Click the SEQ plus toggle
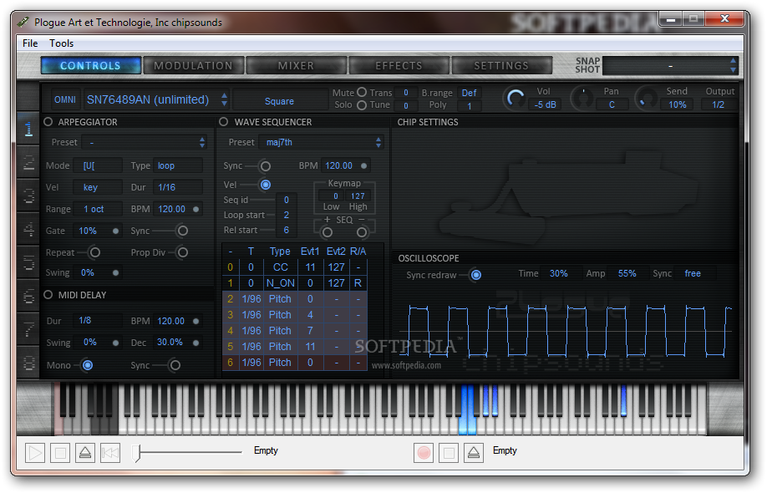 328,232
